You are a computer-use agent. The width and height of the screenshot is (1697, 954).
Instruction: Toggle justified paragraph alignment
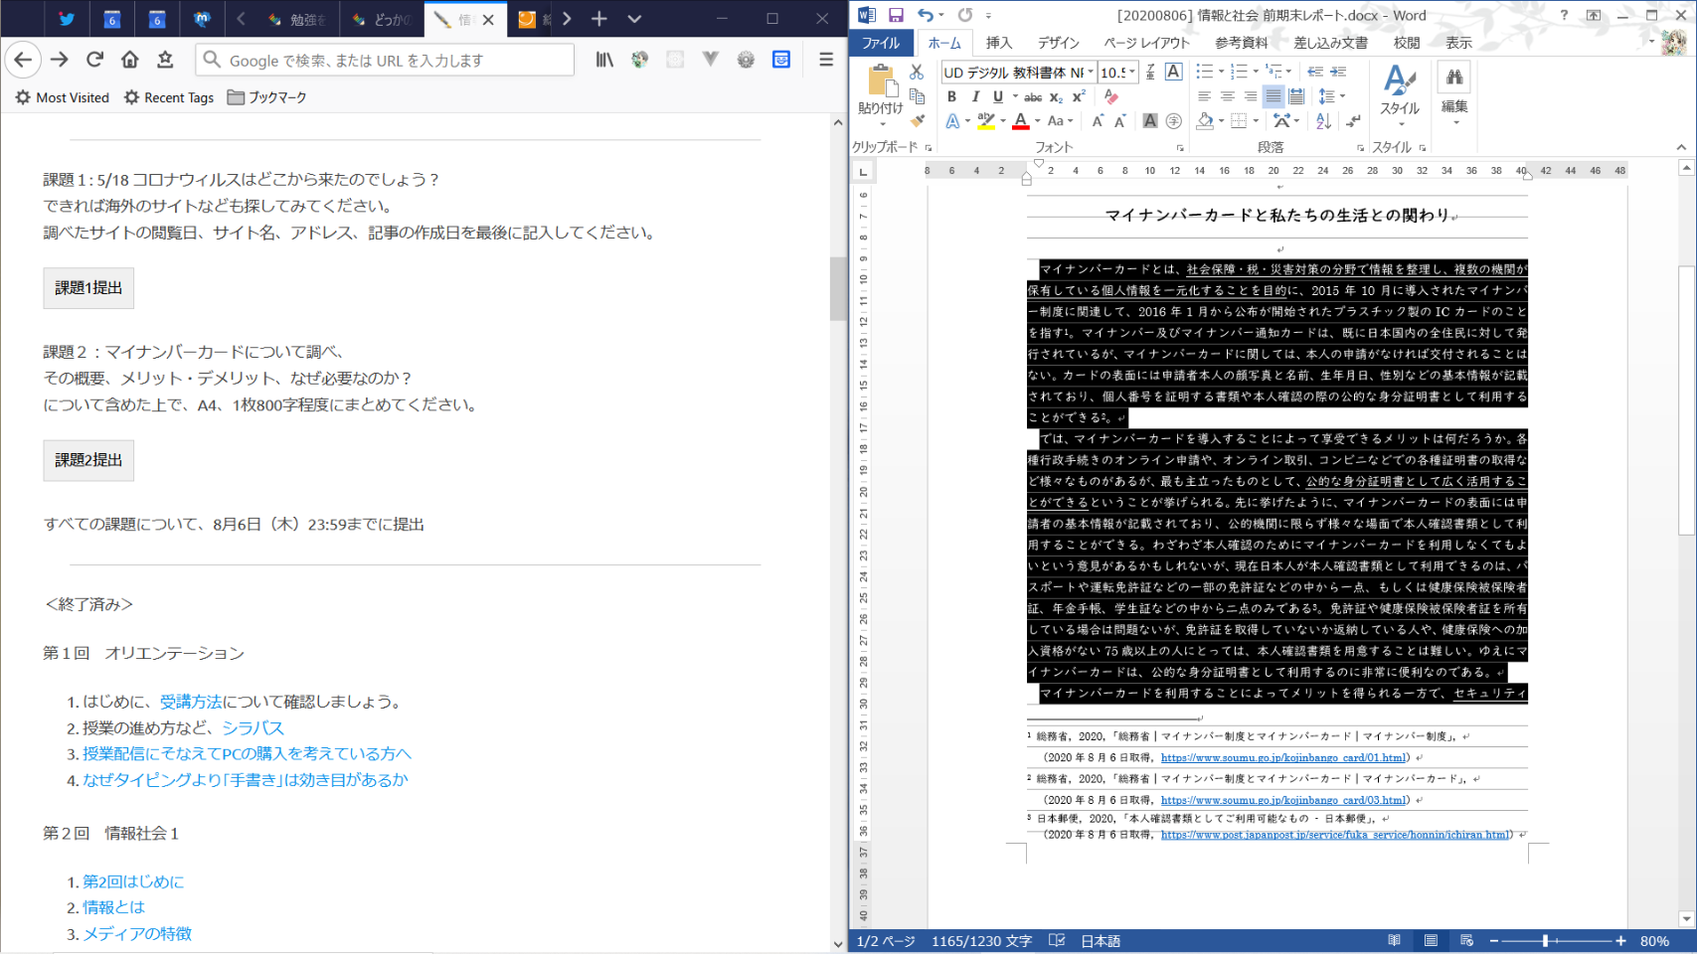1273,96
